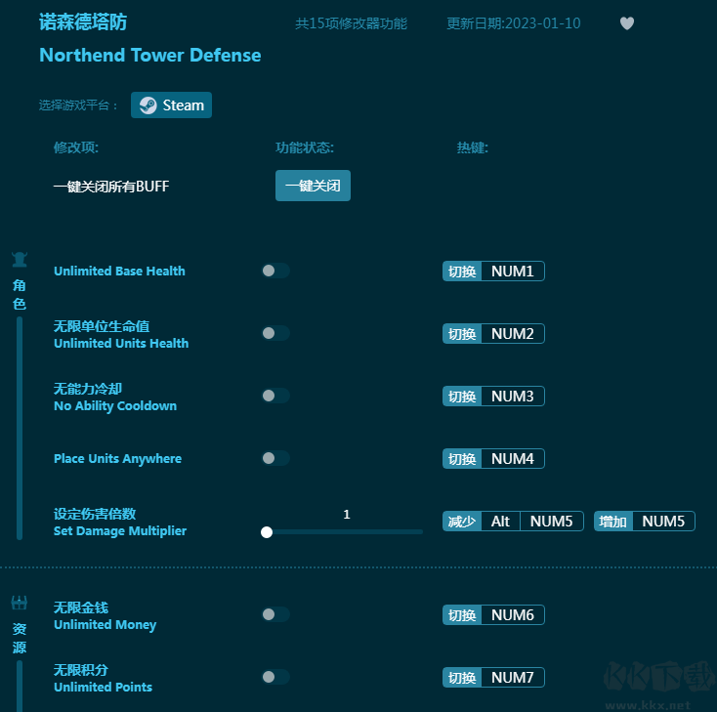Image resolution: width=717 pixels, height=712 pixels.
Task: Switch on Unlimited Points toggle
Action: tap(275, 678)
